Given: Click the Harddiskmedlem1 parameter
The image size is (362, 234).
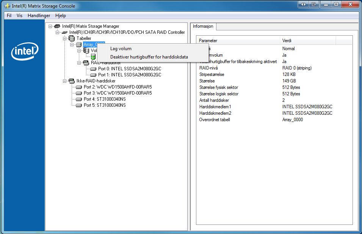Looking at the screenshot, I should (215, 107).
